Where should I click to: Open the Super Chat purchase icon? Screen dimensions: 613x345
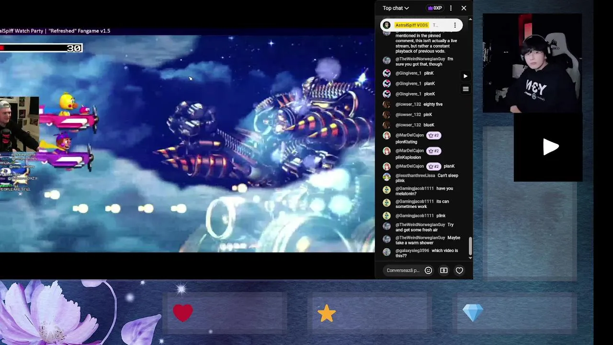(x=444, y=270)
